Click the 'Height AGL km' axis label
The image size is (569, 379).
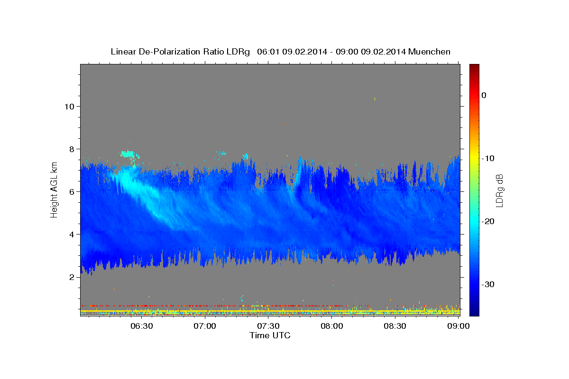(x=55, y=189)
